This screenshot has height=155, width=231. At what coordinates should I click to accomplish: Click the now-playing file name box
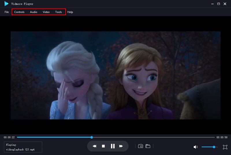pyautogui.click(x=23, y=147)
